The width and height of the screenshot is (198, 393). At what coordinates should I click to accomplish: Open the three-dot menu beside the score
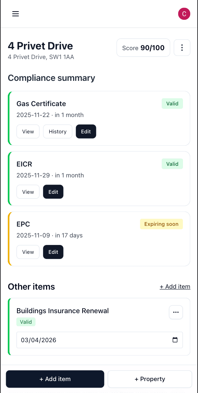click(x=182, y=47)
